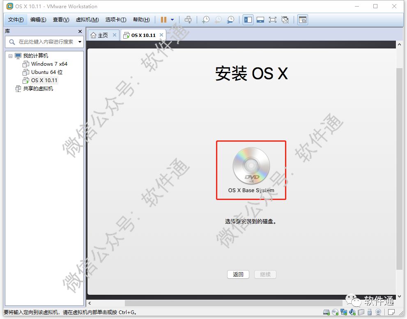Toggle the thumbnail bar icon
407x319 pixels.
tap(260, 20)
